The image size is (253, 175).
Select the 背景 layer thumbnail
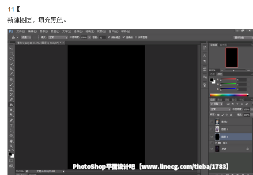click(x=217, y=149)
